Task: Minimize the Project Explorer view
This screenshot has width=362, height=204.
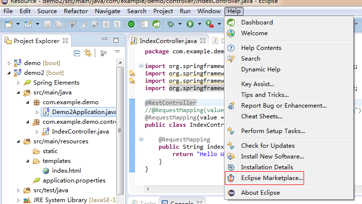Action: click(x=105, y=39)
